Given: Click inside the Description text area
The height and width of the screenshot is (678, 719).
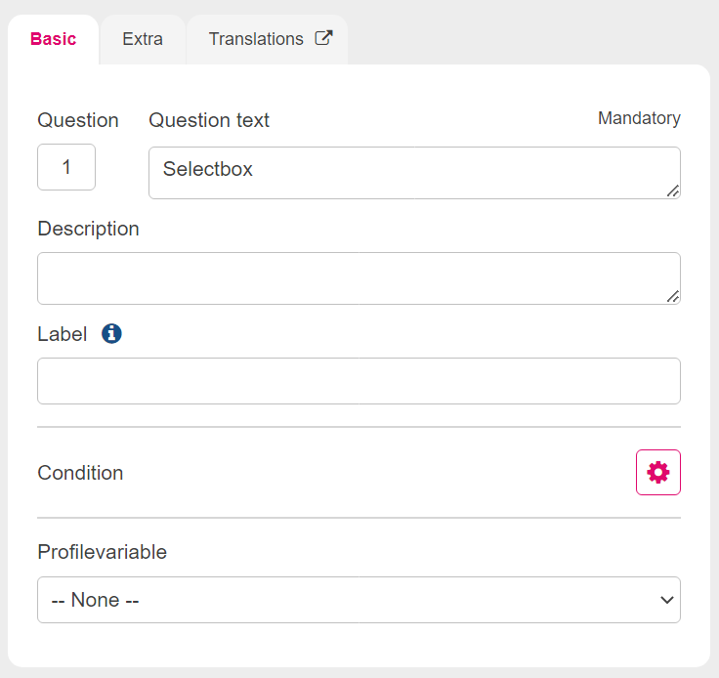Looking at the screenshot, I should pyautogui.click(x=359, y=278).
